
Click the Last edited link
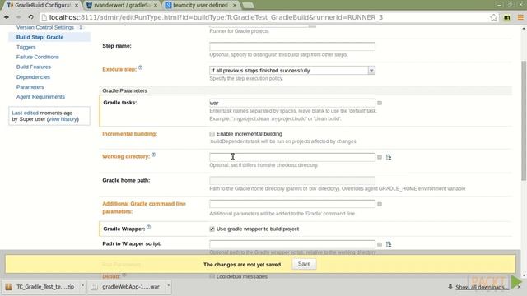pyautogui.click(x=26, y=113)
